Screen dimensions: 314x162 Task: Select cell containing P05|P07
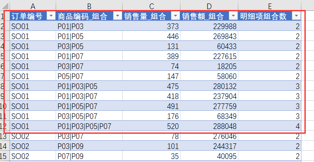89,76
